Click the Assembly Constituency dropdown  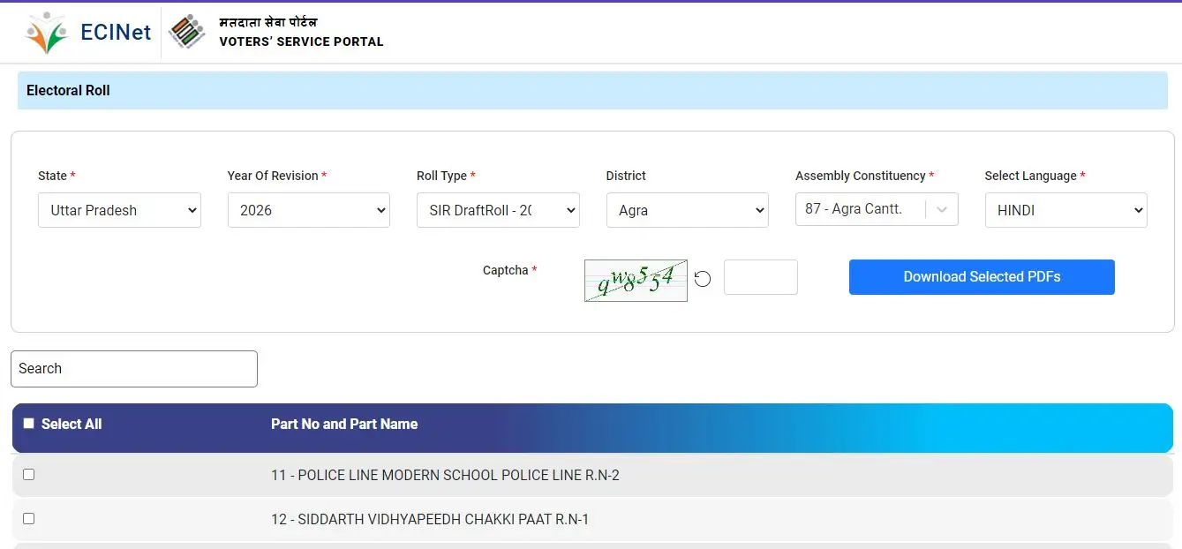coord(876,209)
